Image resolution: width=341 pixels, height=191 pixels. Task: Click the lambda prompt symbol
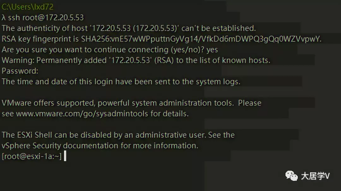(4, 17)
